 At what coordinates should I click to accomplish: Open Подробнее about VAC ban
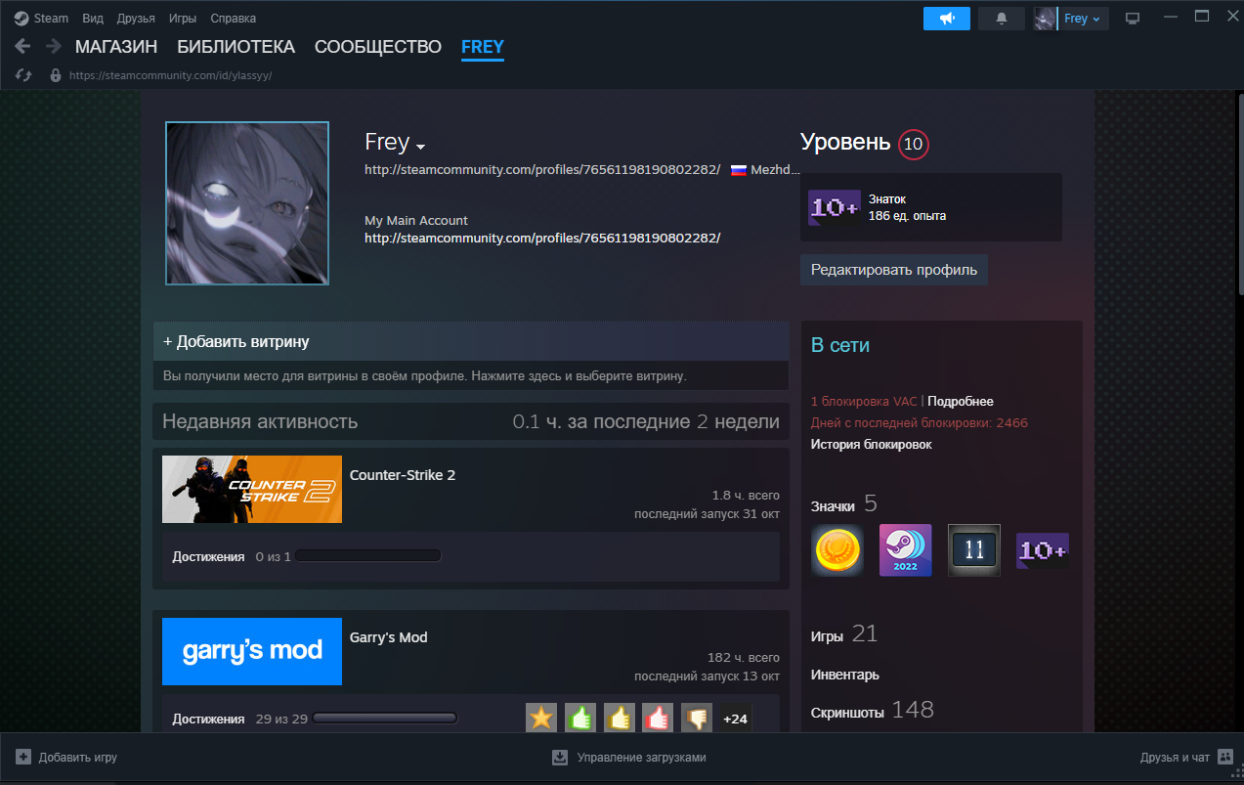tap(961, 402)
